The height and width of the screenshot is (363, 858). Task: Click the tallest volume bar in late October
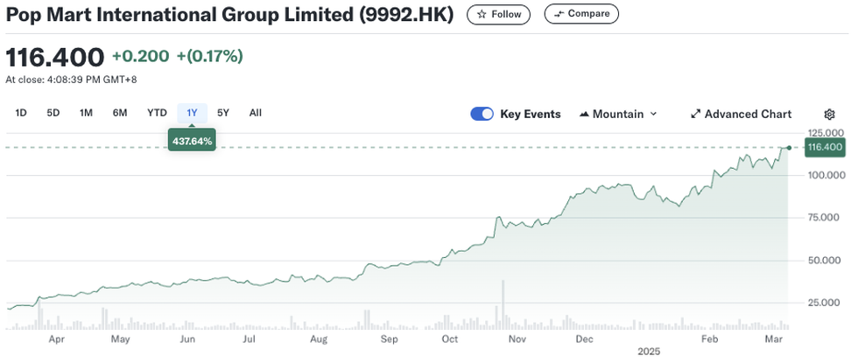click(x=503, y=304)
